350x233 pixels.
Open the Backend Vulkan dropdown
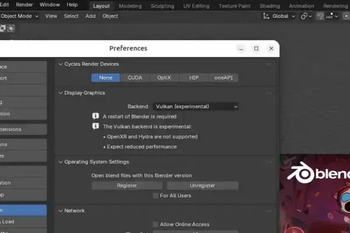[x=195, y=107]
